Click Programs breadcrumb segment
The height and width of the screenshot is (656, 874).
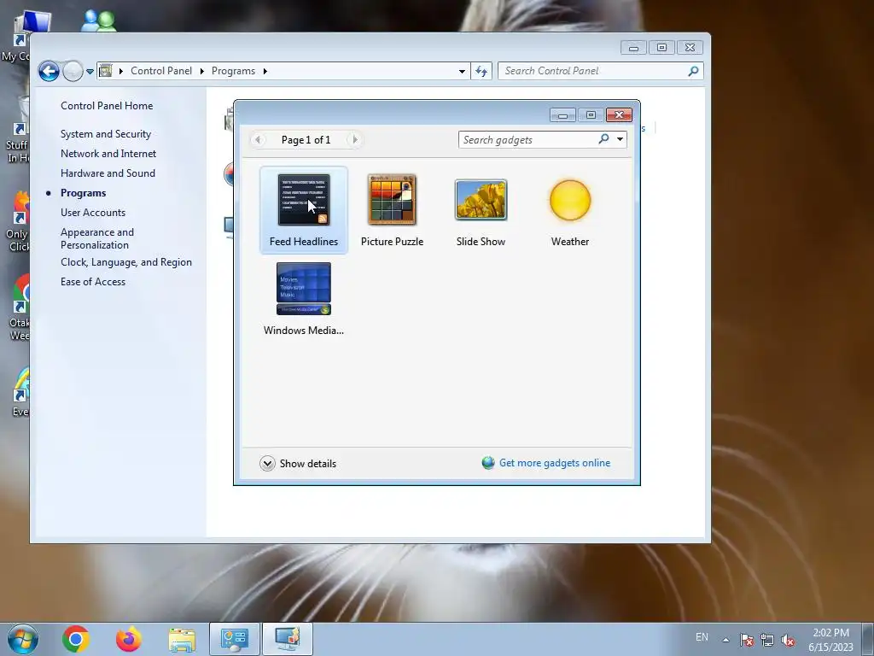coord(233,71)
